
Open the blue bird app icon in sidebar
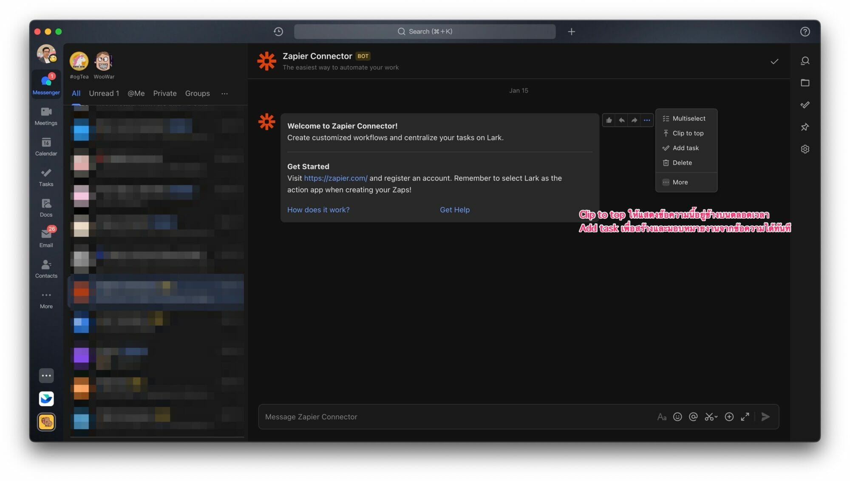tap(46, 399)
